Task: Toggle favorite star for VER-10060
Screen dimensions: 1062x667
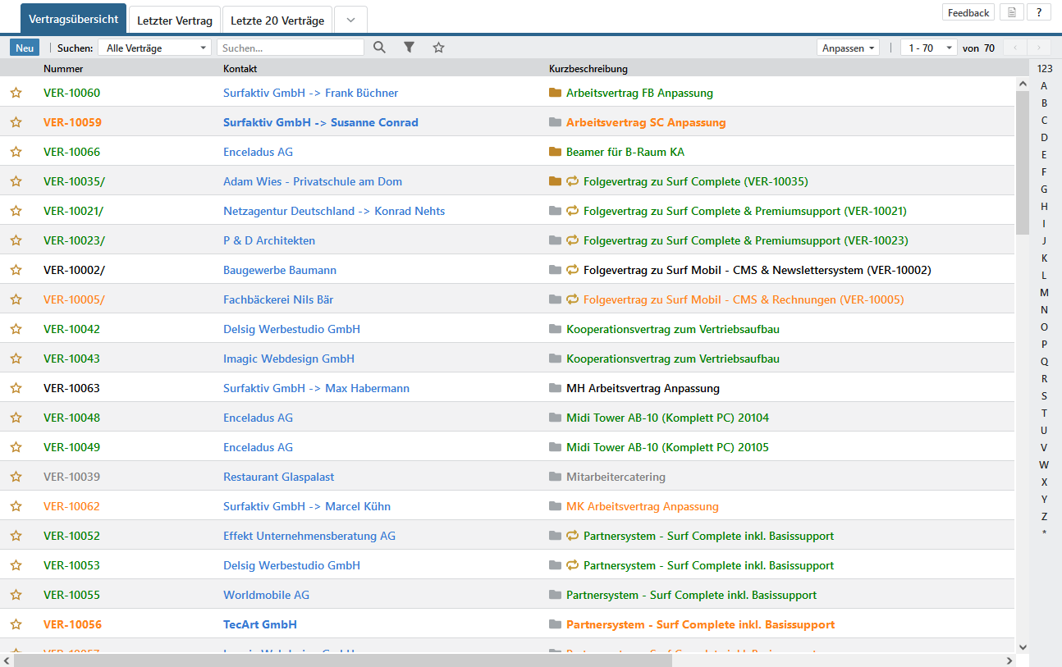Action: [x=16, y=93]
